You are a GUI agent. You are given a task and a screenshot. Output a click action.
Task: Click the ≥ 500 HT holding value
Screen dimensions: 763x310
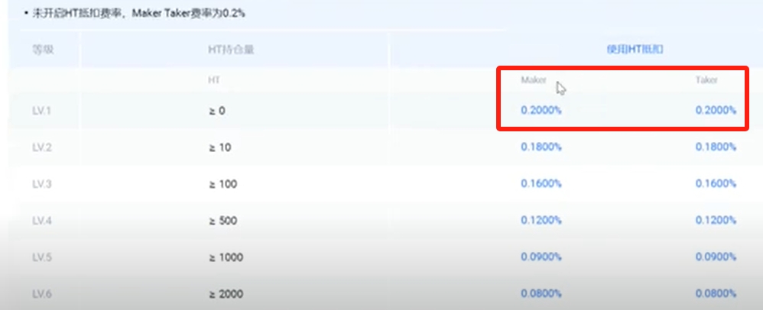point(223,221)
